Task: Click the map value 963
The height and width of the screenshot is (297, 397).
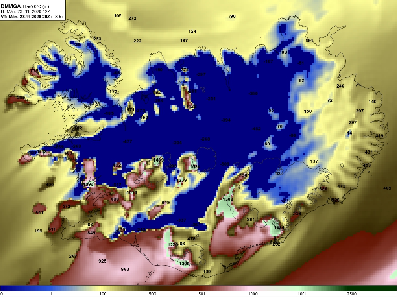Action: click(125, 269)
